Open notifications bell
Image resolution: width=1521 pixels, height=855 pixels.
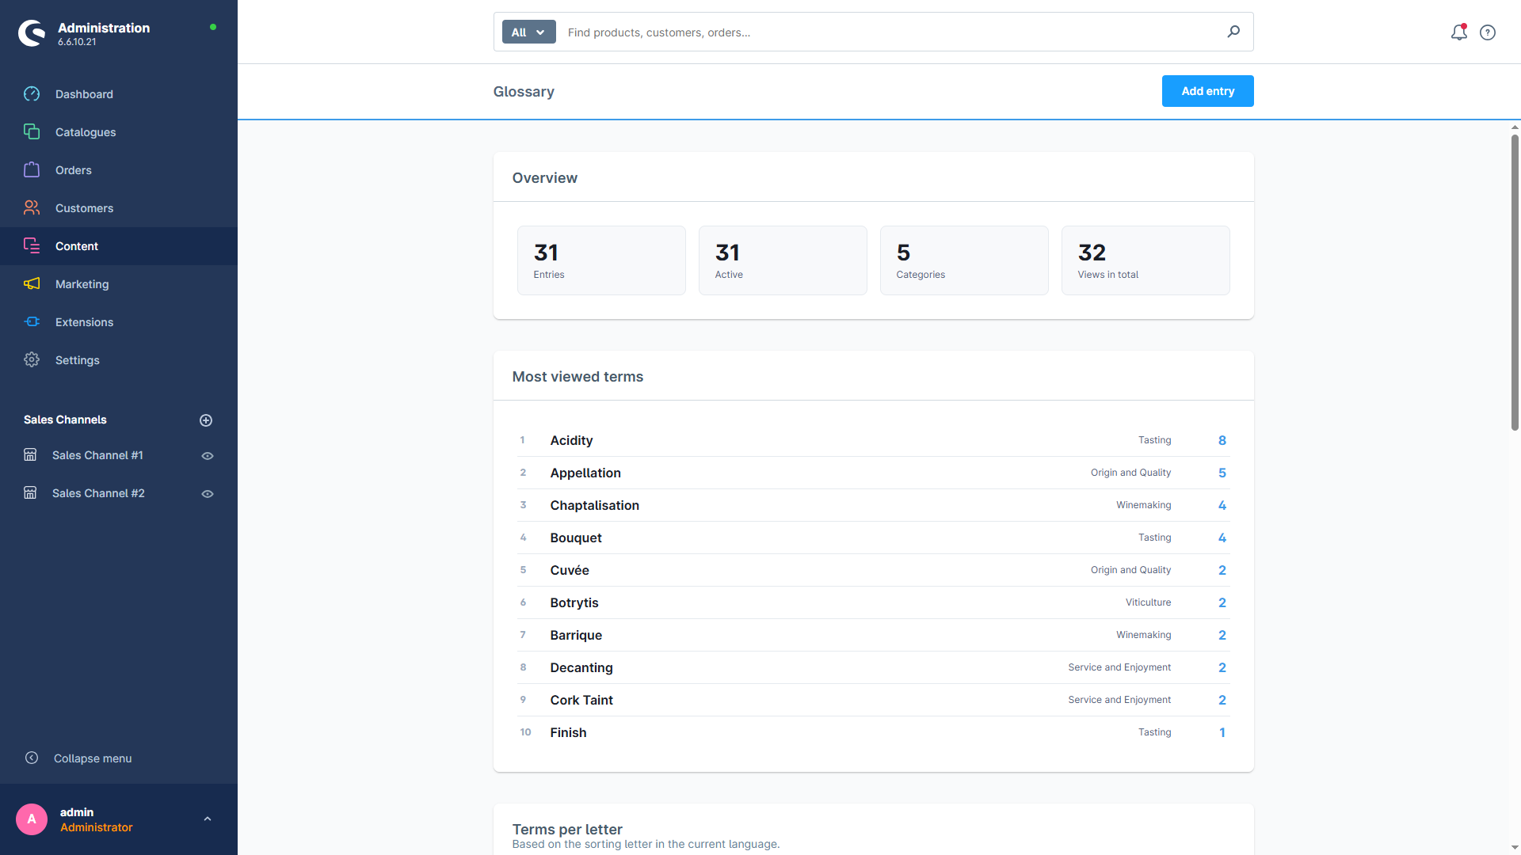click(1459, 32)
